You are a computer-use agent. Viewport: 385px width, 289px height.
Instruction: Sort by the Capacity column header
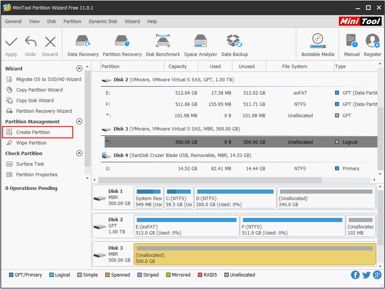(x=178, y=67)
